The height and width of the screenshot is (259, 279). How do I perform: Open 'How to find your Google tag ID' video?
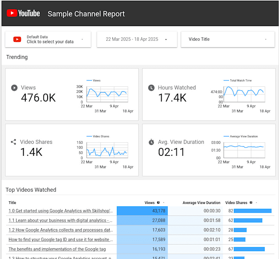61,239
